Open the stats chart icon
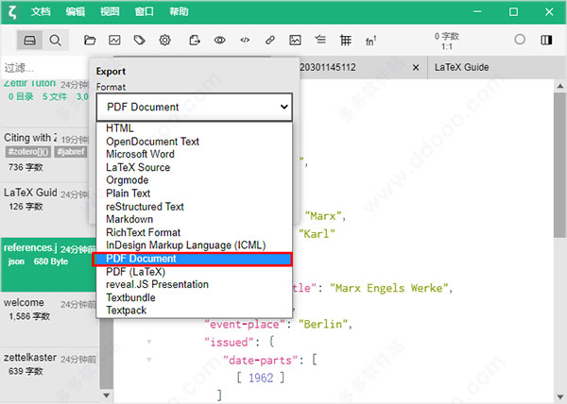 click(x=114, y=40)
